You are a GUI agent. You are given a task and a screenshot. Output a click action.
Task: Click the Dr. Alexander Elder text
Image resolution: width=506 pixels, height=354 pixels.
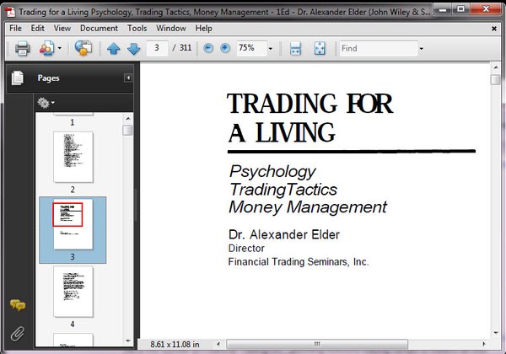pyautogui.click(x=284, y=234)
